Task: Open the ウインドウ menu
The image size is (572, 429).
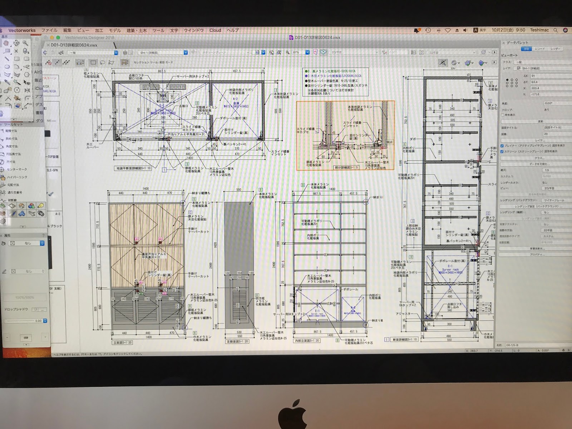Action: pyautogui.click(x=193, y=30)
